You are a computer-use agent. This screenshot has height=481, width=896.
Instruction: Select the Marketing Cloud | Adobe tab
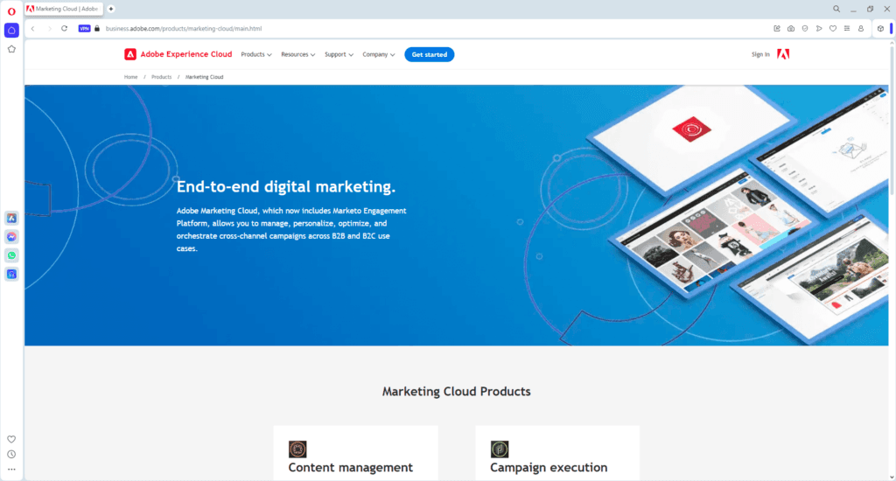pos(64,9)
